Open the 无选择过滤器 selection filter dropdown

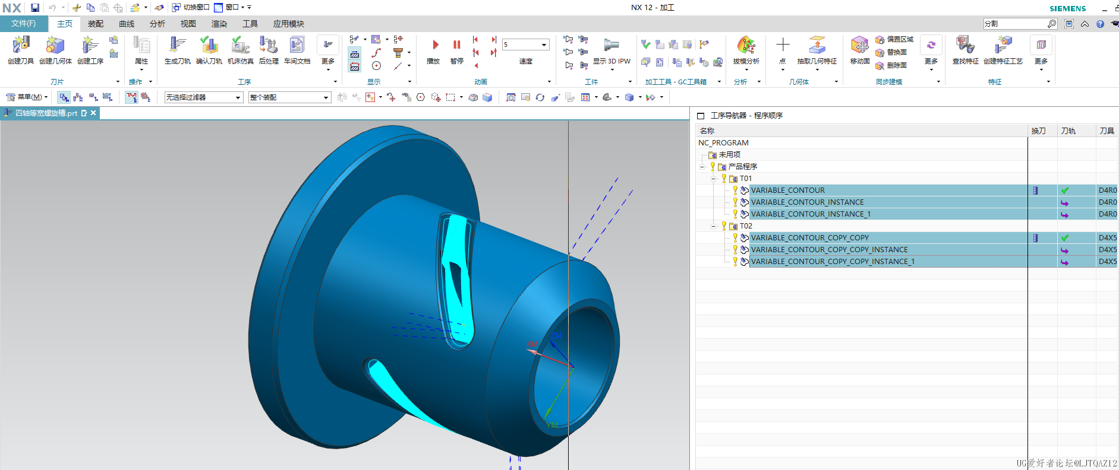(x=204, y=97)
